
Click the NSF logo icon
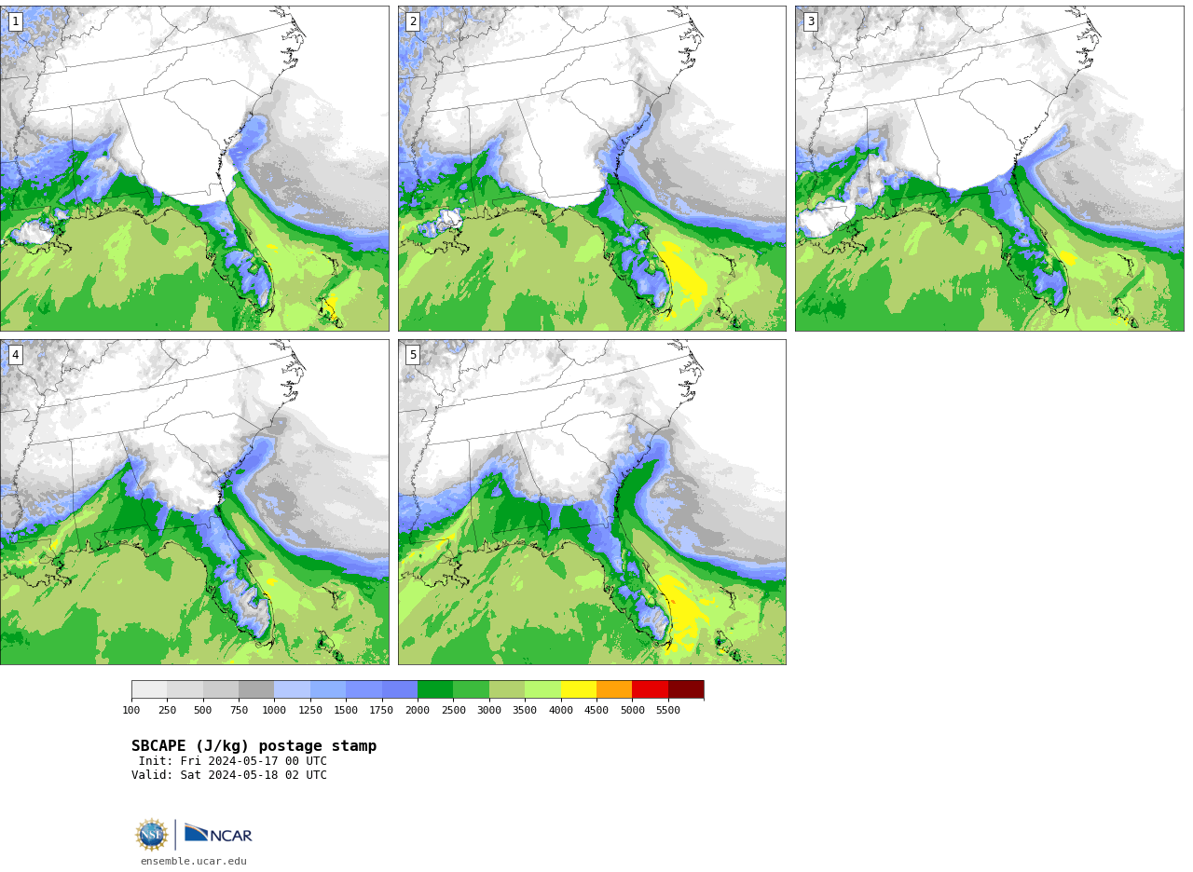click(152, 835)
